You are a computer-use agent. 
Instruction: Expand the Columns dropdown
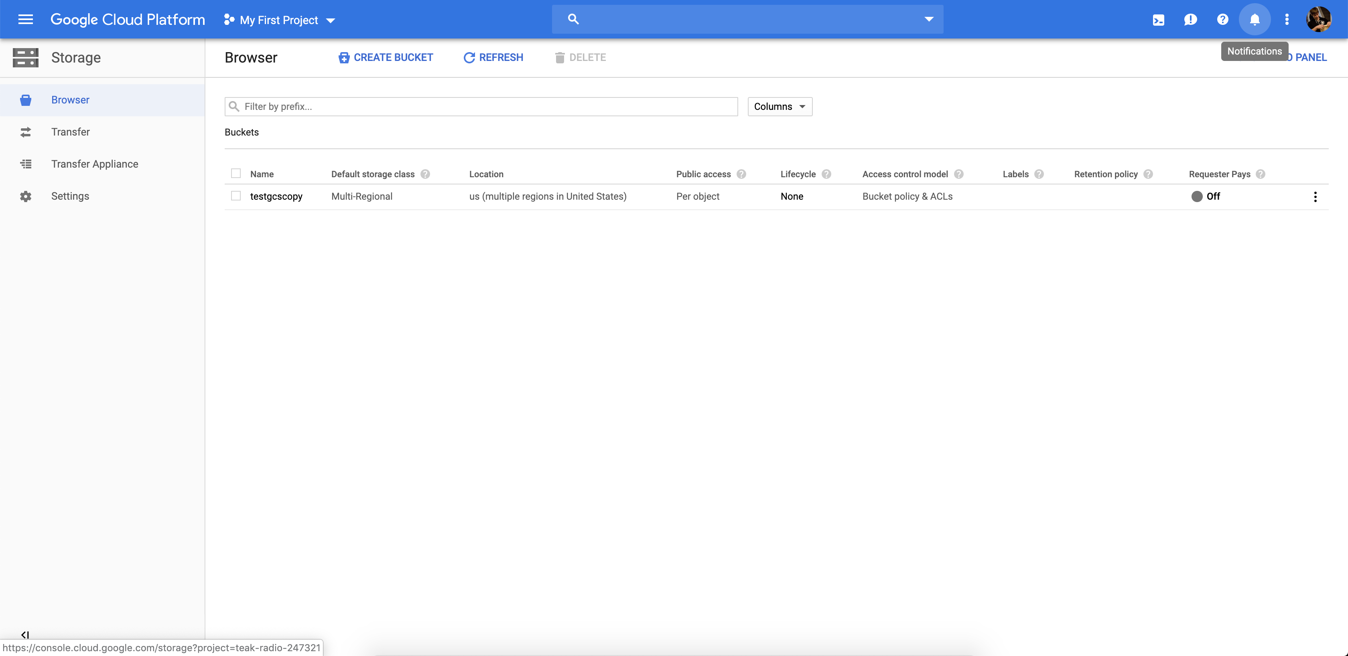pyautogui.click(x=779, y=106)
